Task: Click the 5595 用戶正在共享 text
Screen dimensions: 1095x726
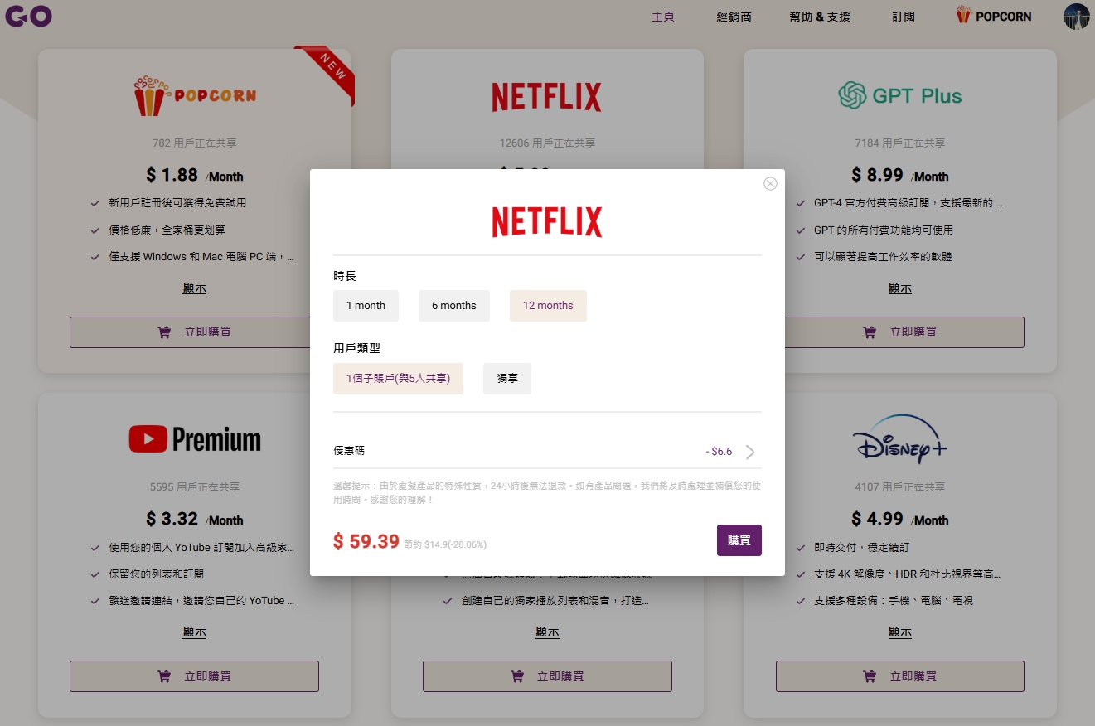Action: (x=195, y=486)
